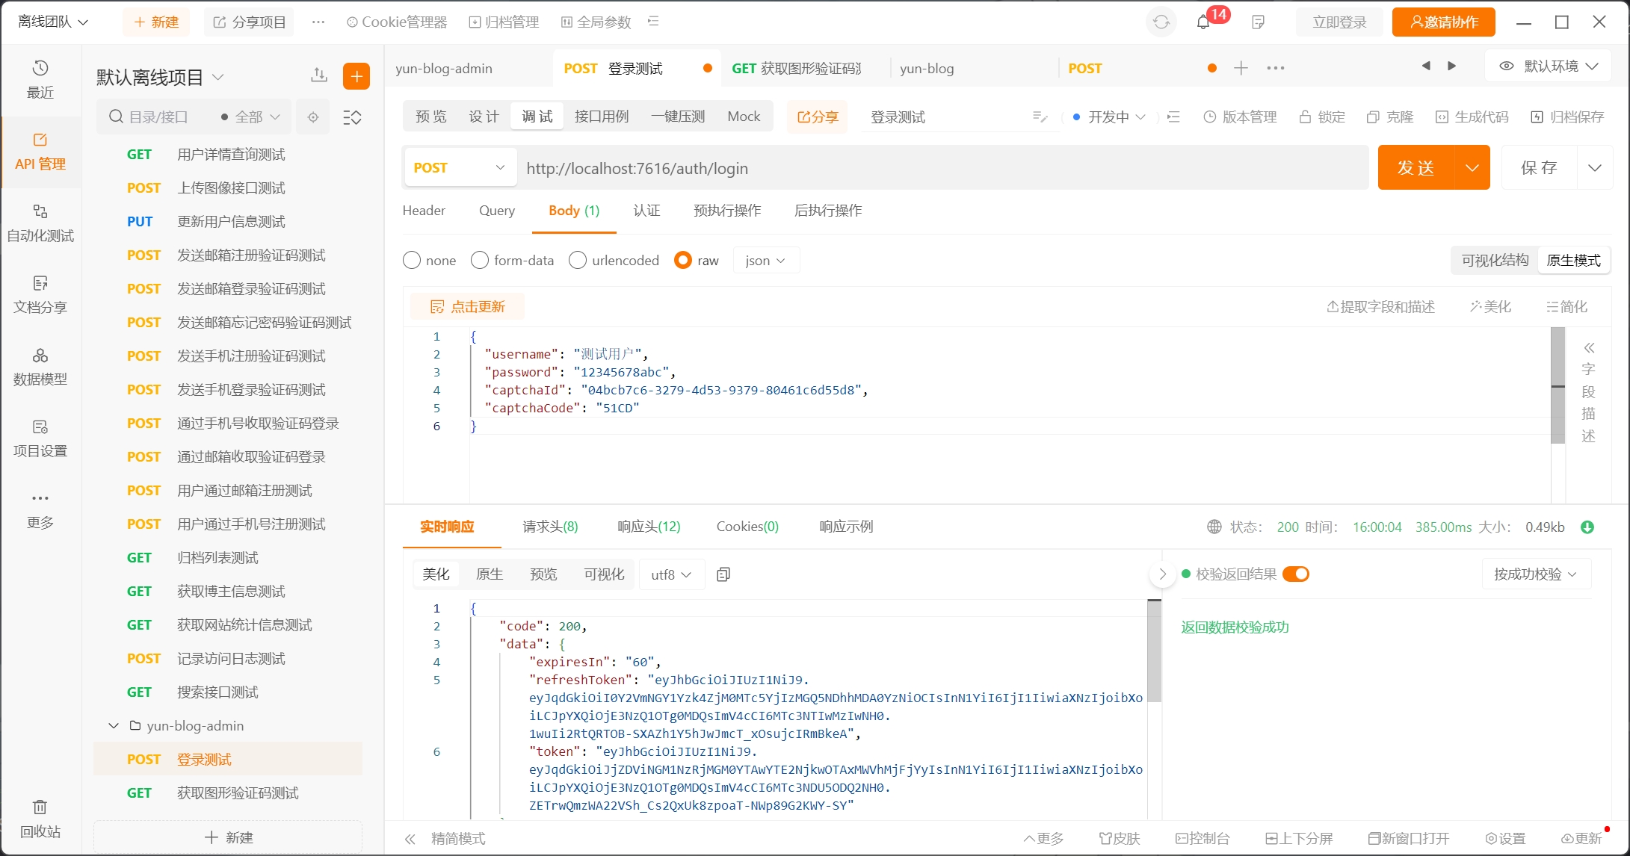1630x856 pixels.
Task: Click the orange add-new plus button
Action: (x=356, y=76)
